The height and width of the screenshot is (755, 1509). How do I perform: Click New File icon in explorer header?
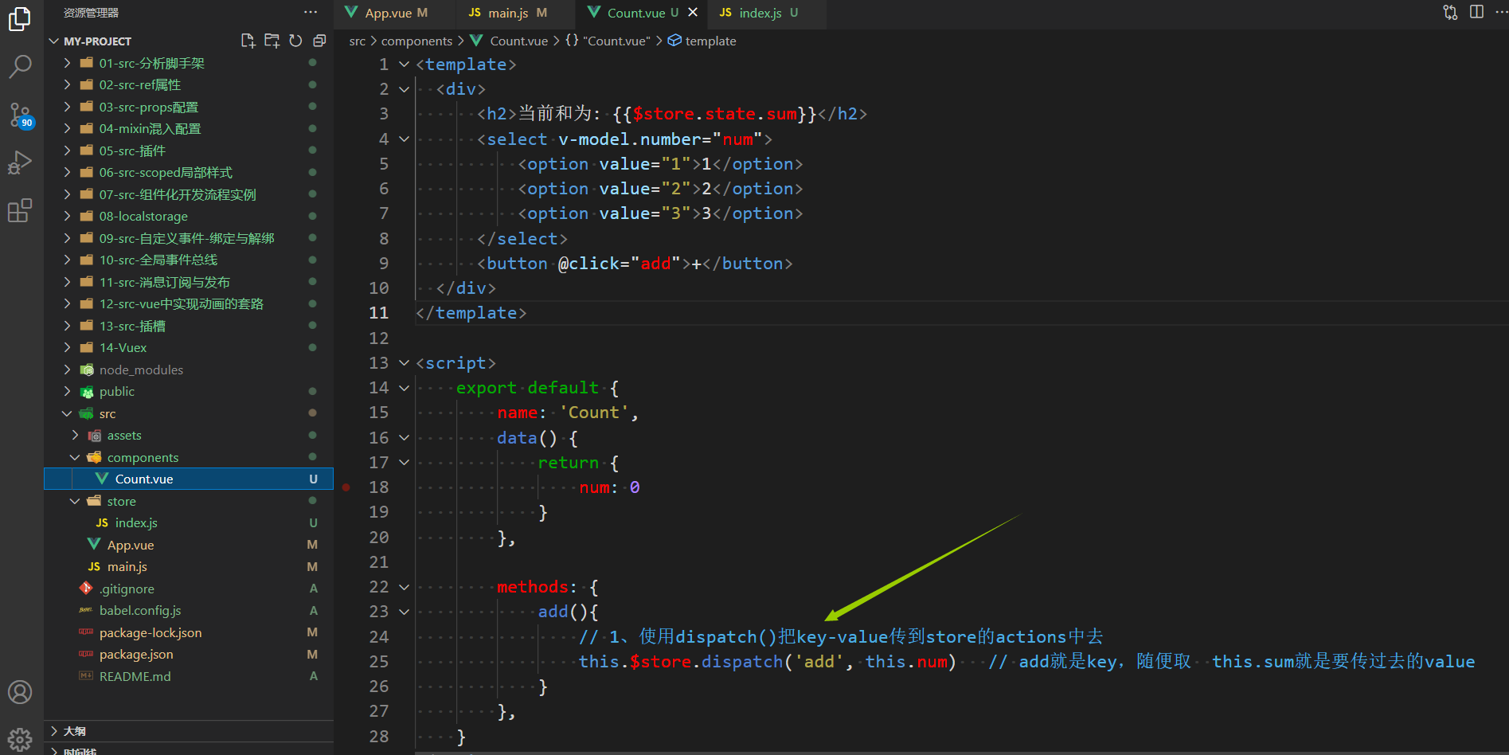tap(248, 41)
